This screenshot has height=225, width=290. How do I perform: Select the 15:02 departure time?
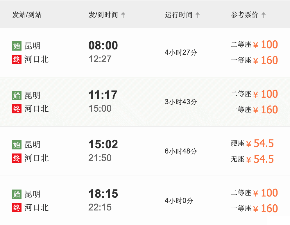(x=103, y=144)
